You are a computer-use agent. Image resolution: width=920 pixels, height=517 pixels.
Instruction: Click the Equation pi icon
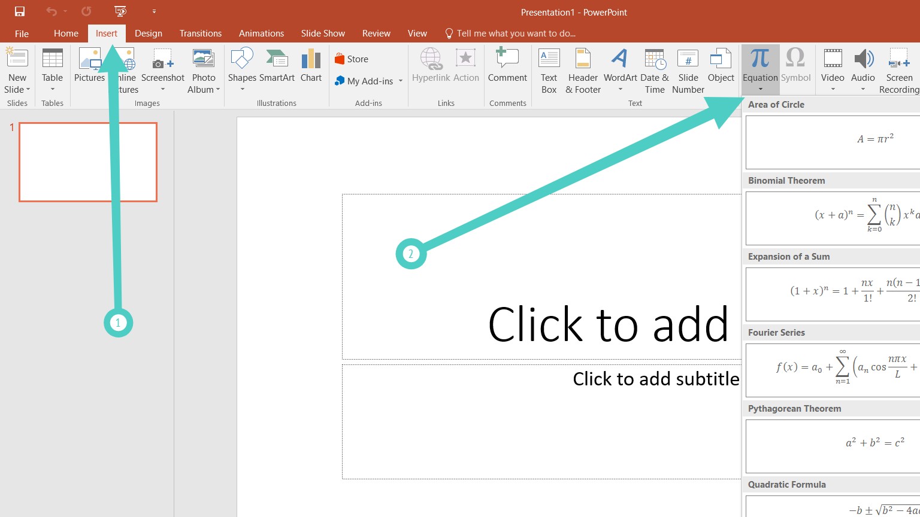760,59
